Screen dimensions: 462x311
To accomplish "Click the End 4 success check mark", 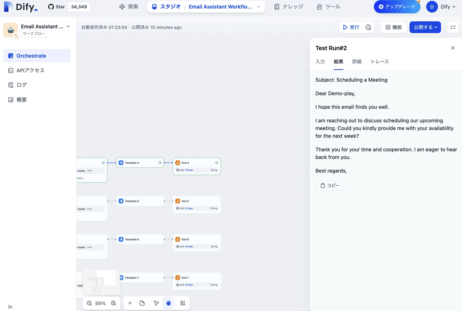I will tap(217, 163).
